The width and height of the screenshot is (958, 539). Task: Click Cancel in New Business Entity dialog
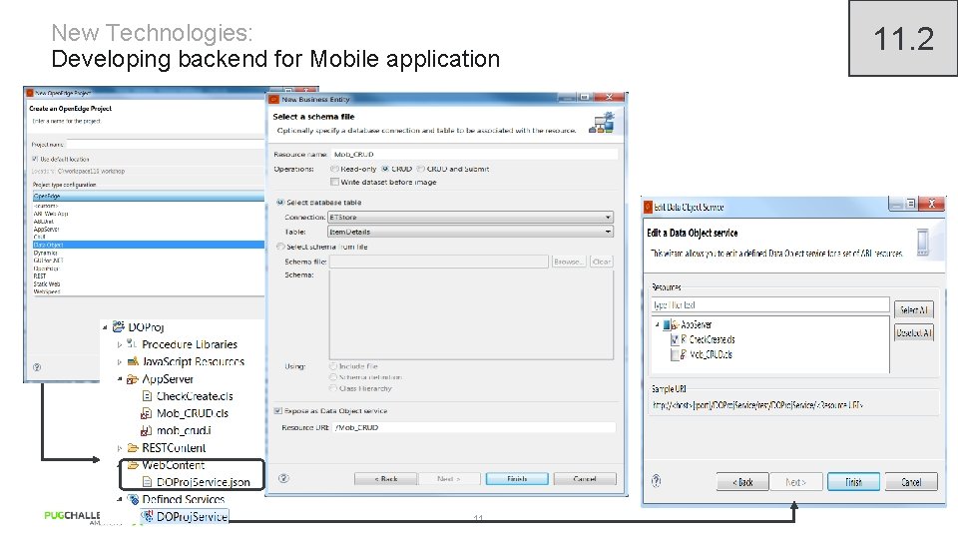[585, 479]
